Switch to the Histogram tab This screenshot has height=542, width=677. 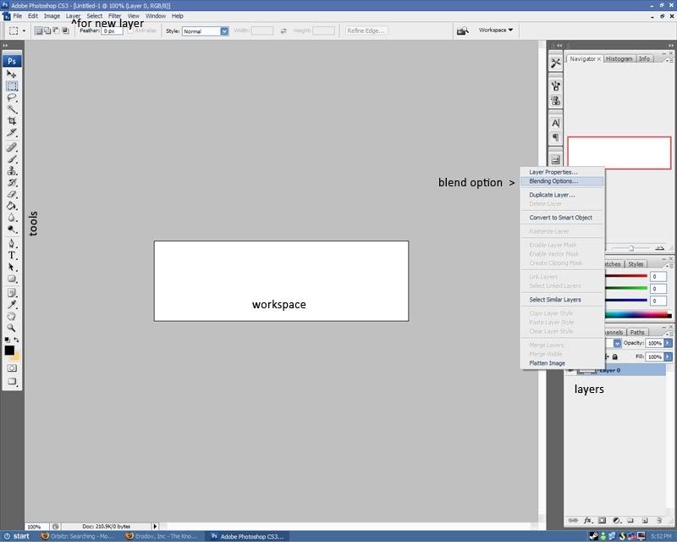coord(619,58)
